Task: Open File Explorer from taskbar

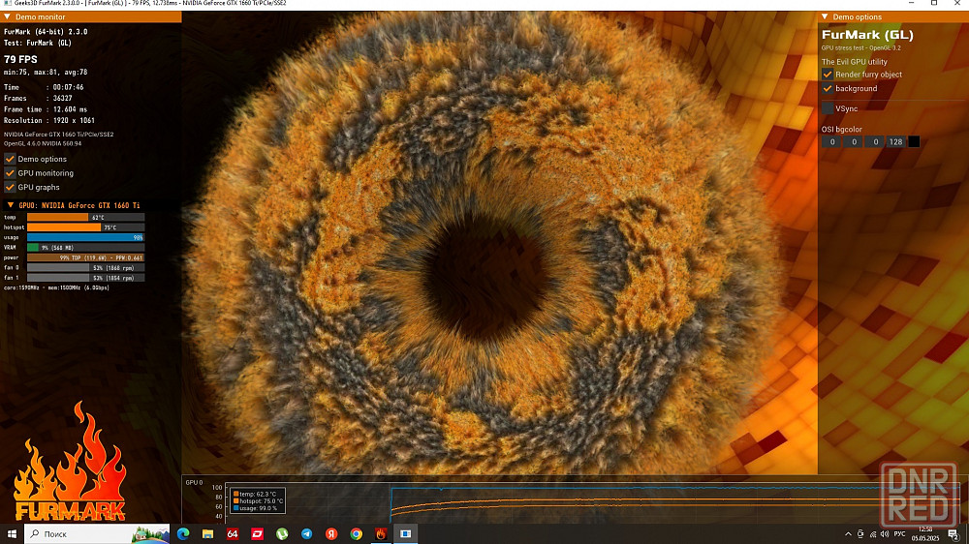Action: tap(207, 533)
